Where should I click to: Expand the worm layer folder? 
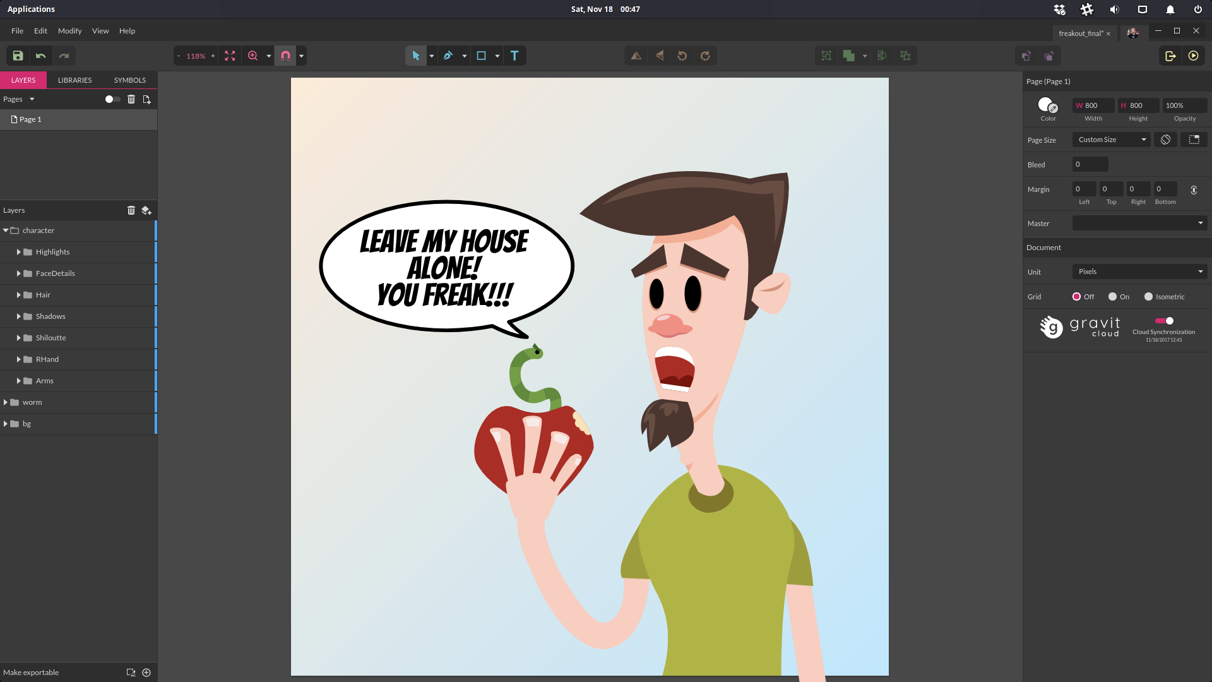tap(6, 402)
